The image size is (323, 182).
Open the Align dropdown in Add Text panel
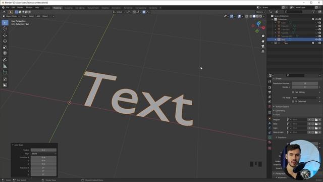[43, 154]
